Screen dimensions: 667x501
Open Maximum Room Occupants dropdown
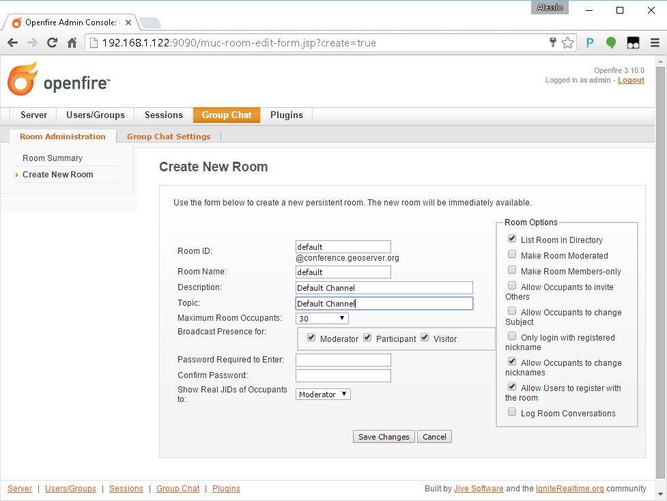point(322,318)
